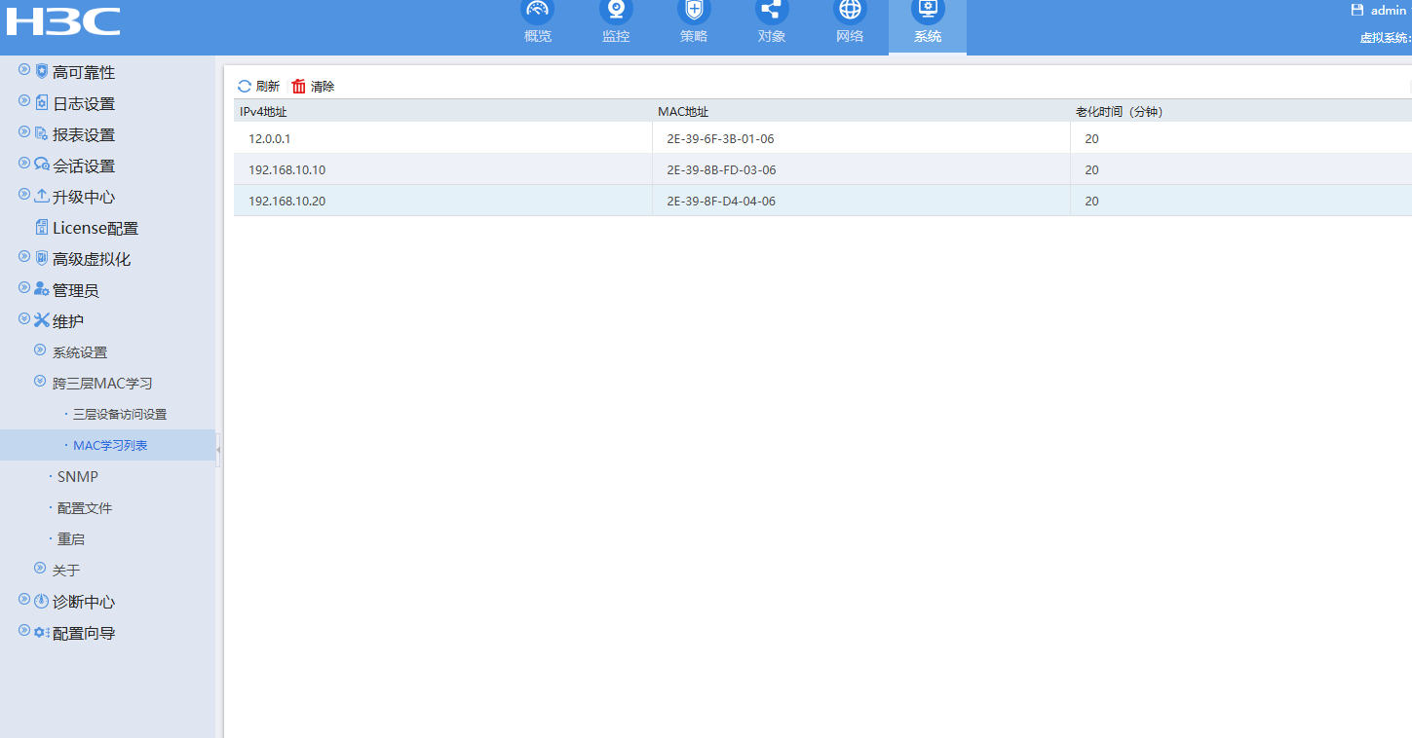The image size is (1412, 738).
Task: Click the admin username link
Action: 1389,10
